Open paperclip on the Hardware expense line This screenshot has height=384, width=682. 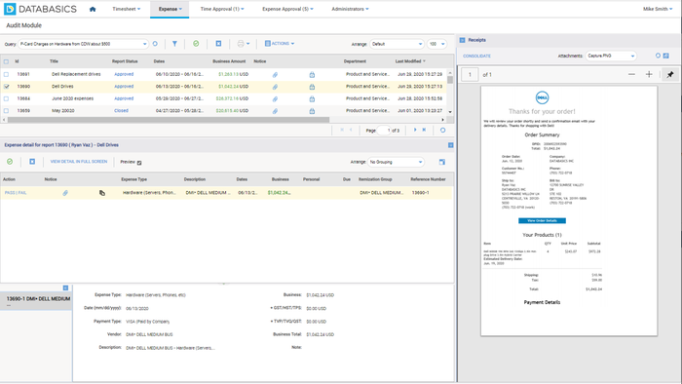(65, 193)
